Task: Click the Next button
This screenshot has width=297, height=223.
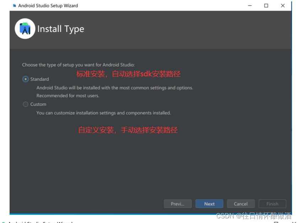Action: point(209,204)
